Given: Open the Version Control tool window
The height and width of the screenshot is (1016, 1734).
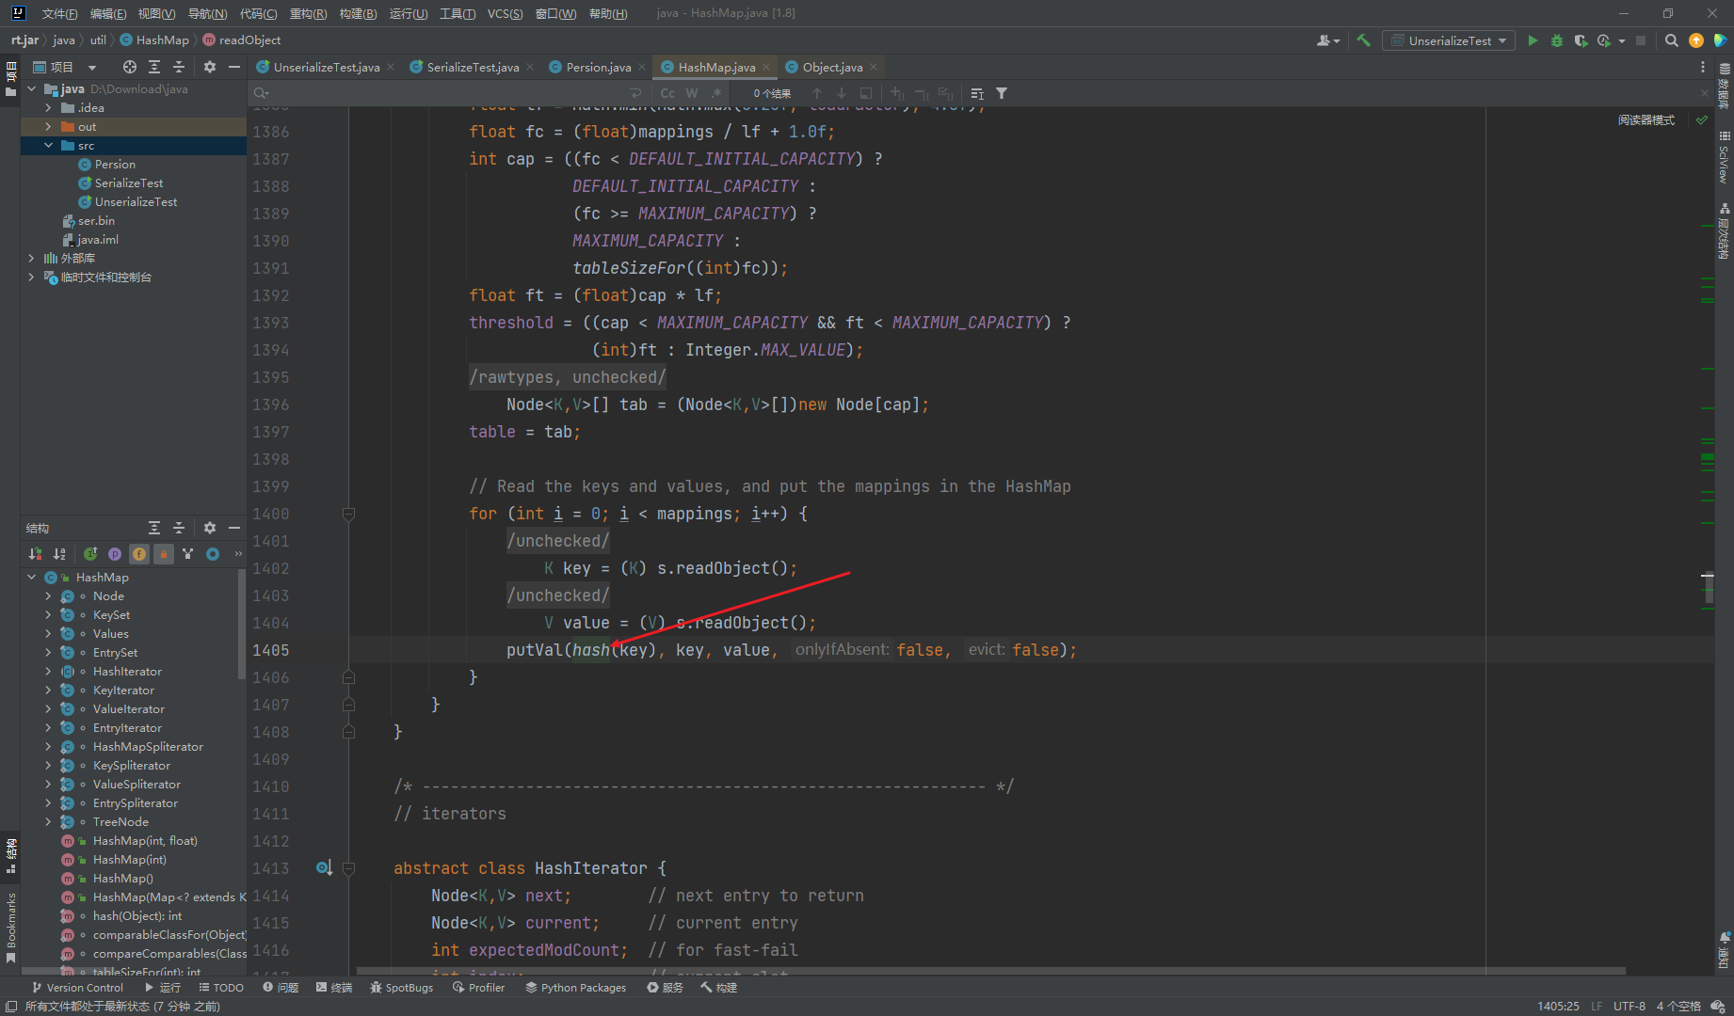Looking at the screenshot, I should click(77, 988).
